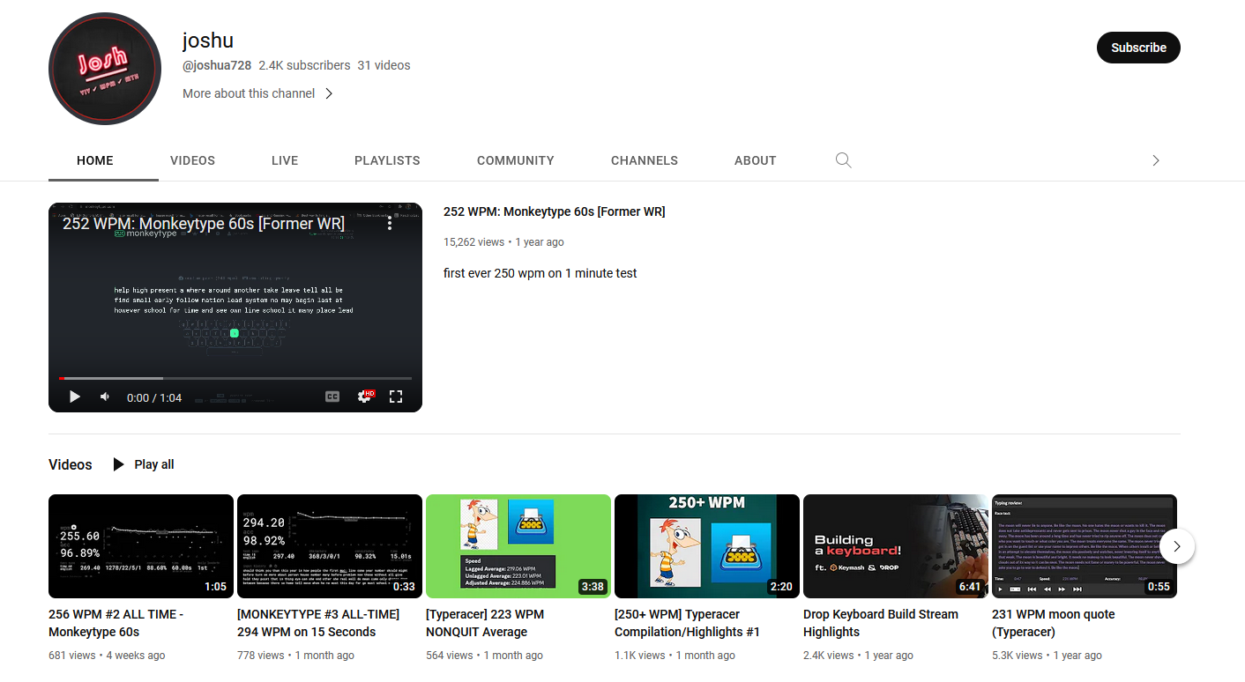
Task: Click '5.3K views • 1 year ago' text
Action: click(x=1047, y=656)
